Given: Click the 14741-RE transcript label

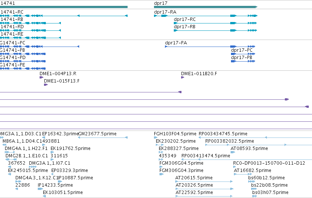Looking at the screenshot, I should [x=12, y=34].
